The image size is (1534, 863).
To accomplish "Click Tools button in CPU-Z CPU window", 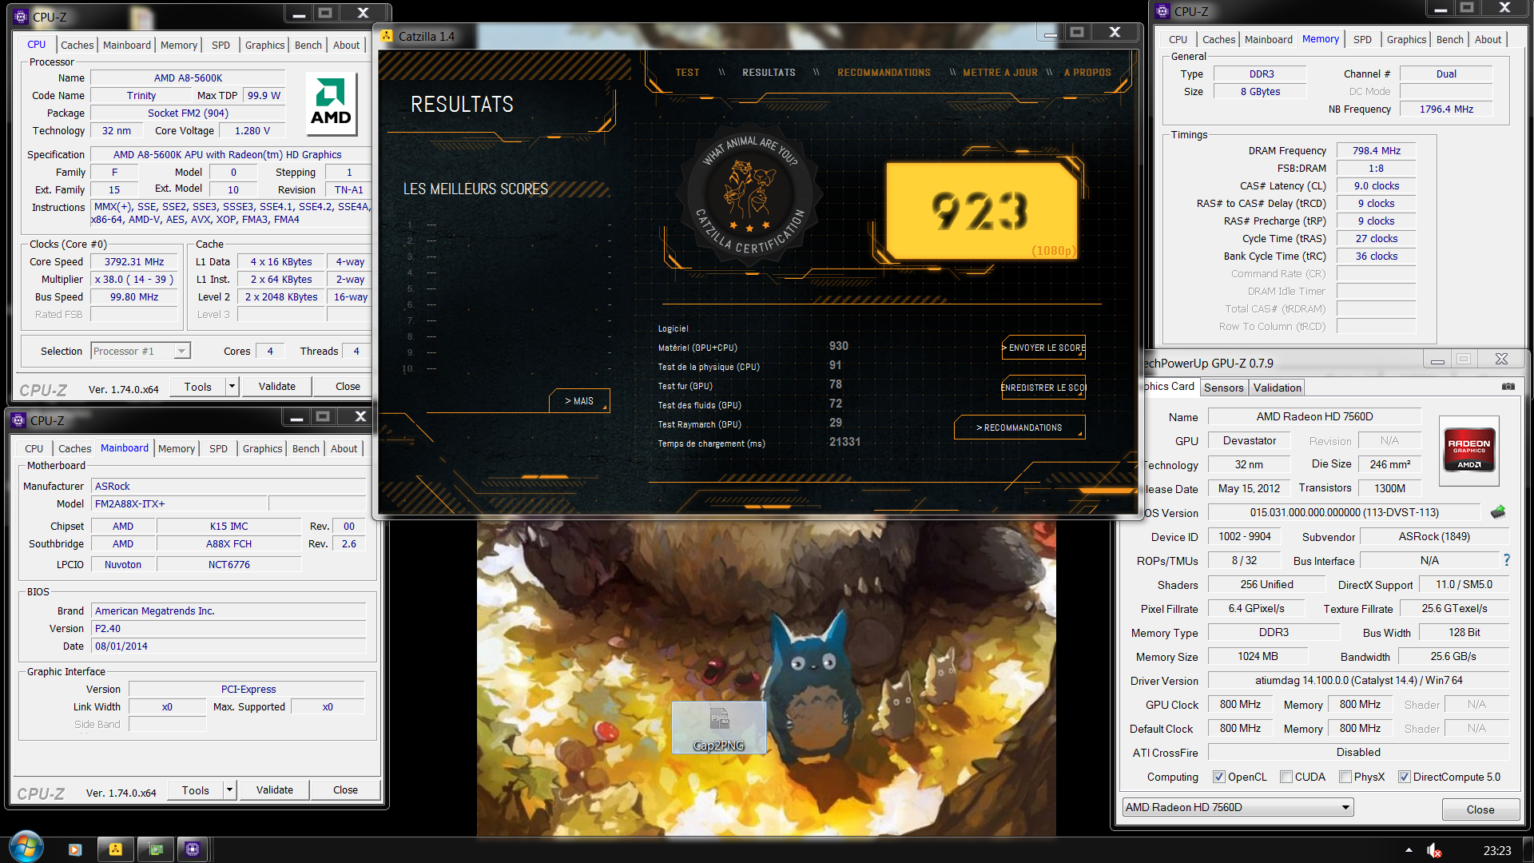I will click(x=198, y=387).
